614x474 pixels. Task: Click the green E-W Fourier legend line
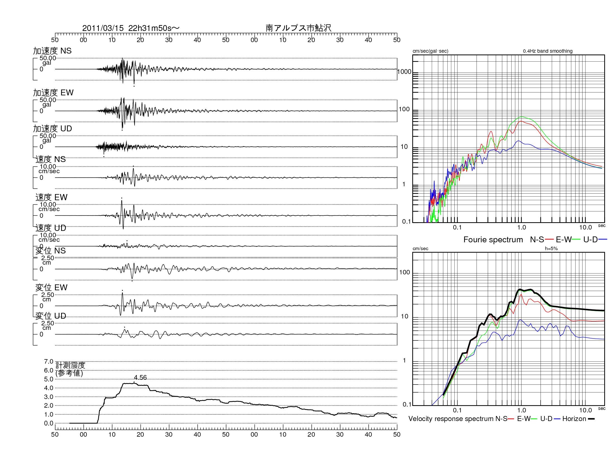point(576,240)
